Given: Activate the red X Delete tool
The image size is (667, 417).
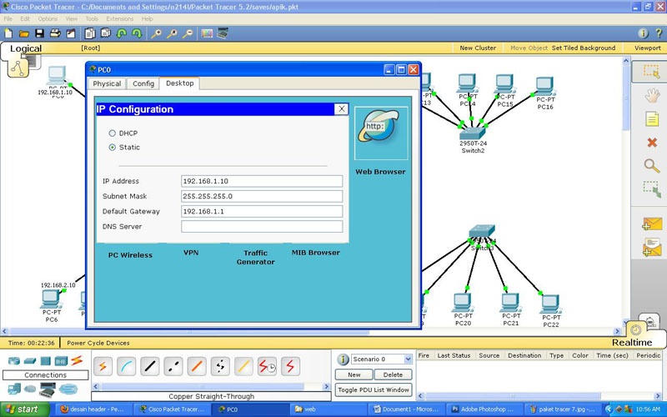Looking at the screenshot, I should coord(652,143).
